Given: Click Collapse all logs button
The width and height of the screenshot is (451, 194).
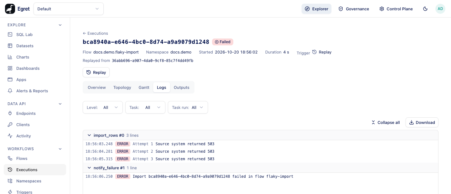Looking at the screenshot, I should [386, 122].
